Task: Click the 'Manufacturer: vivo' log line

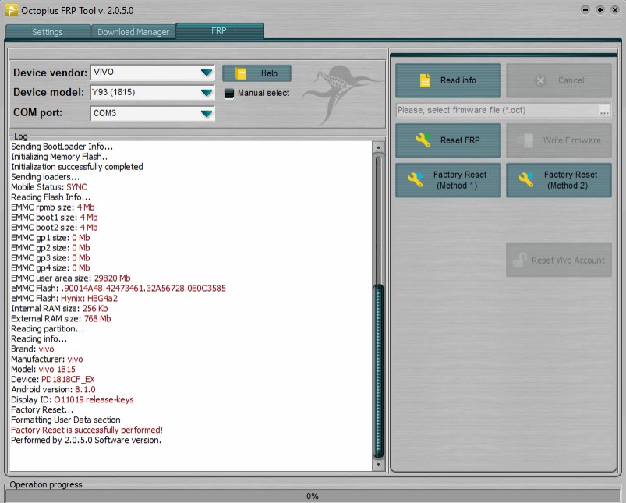Action: (x=47, y=360)
